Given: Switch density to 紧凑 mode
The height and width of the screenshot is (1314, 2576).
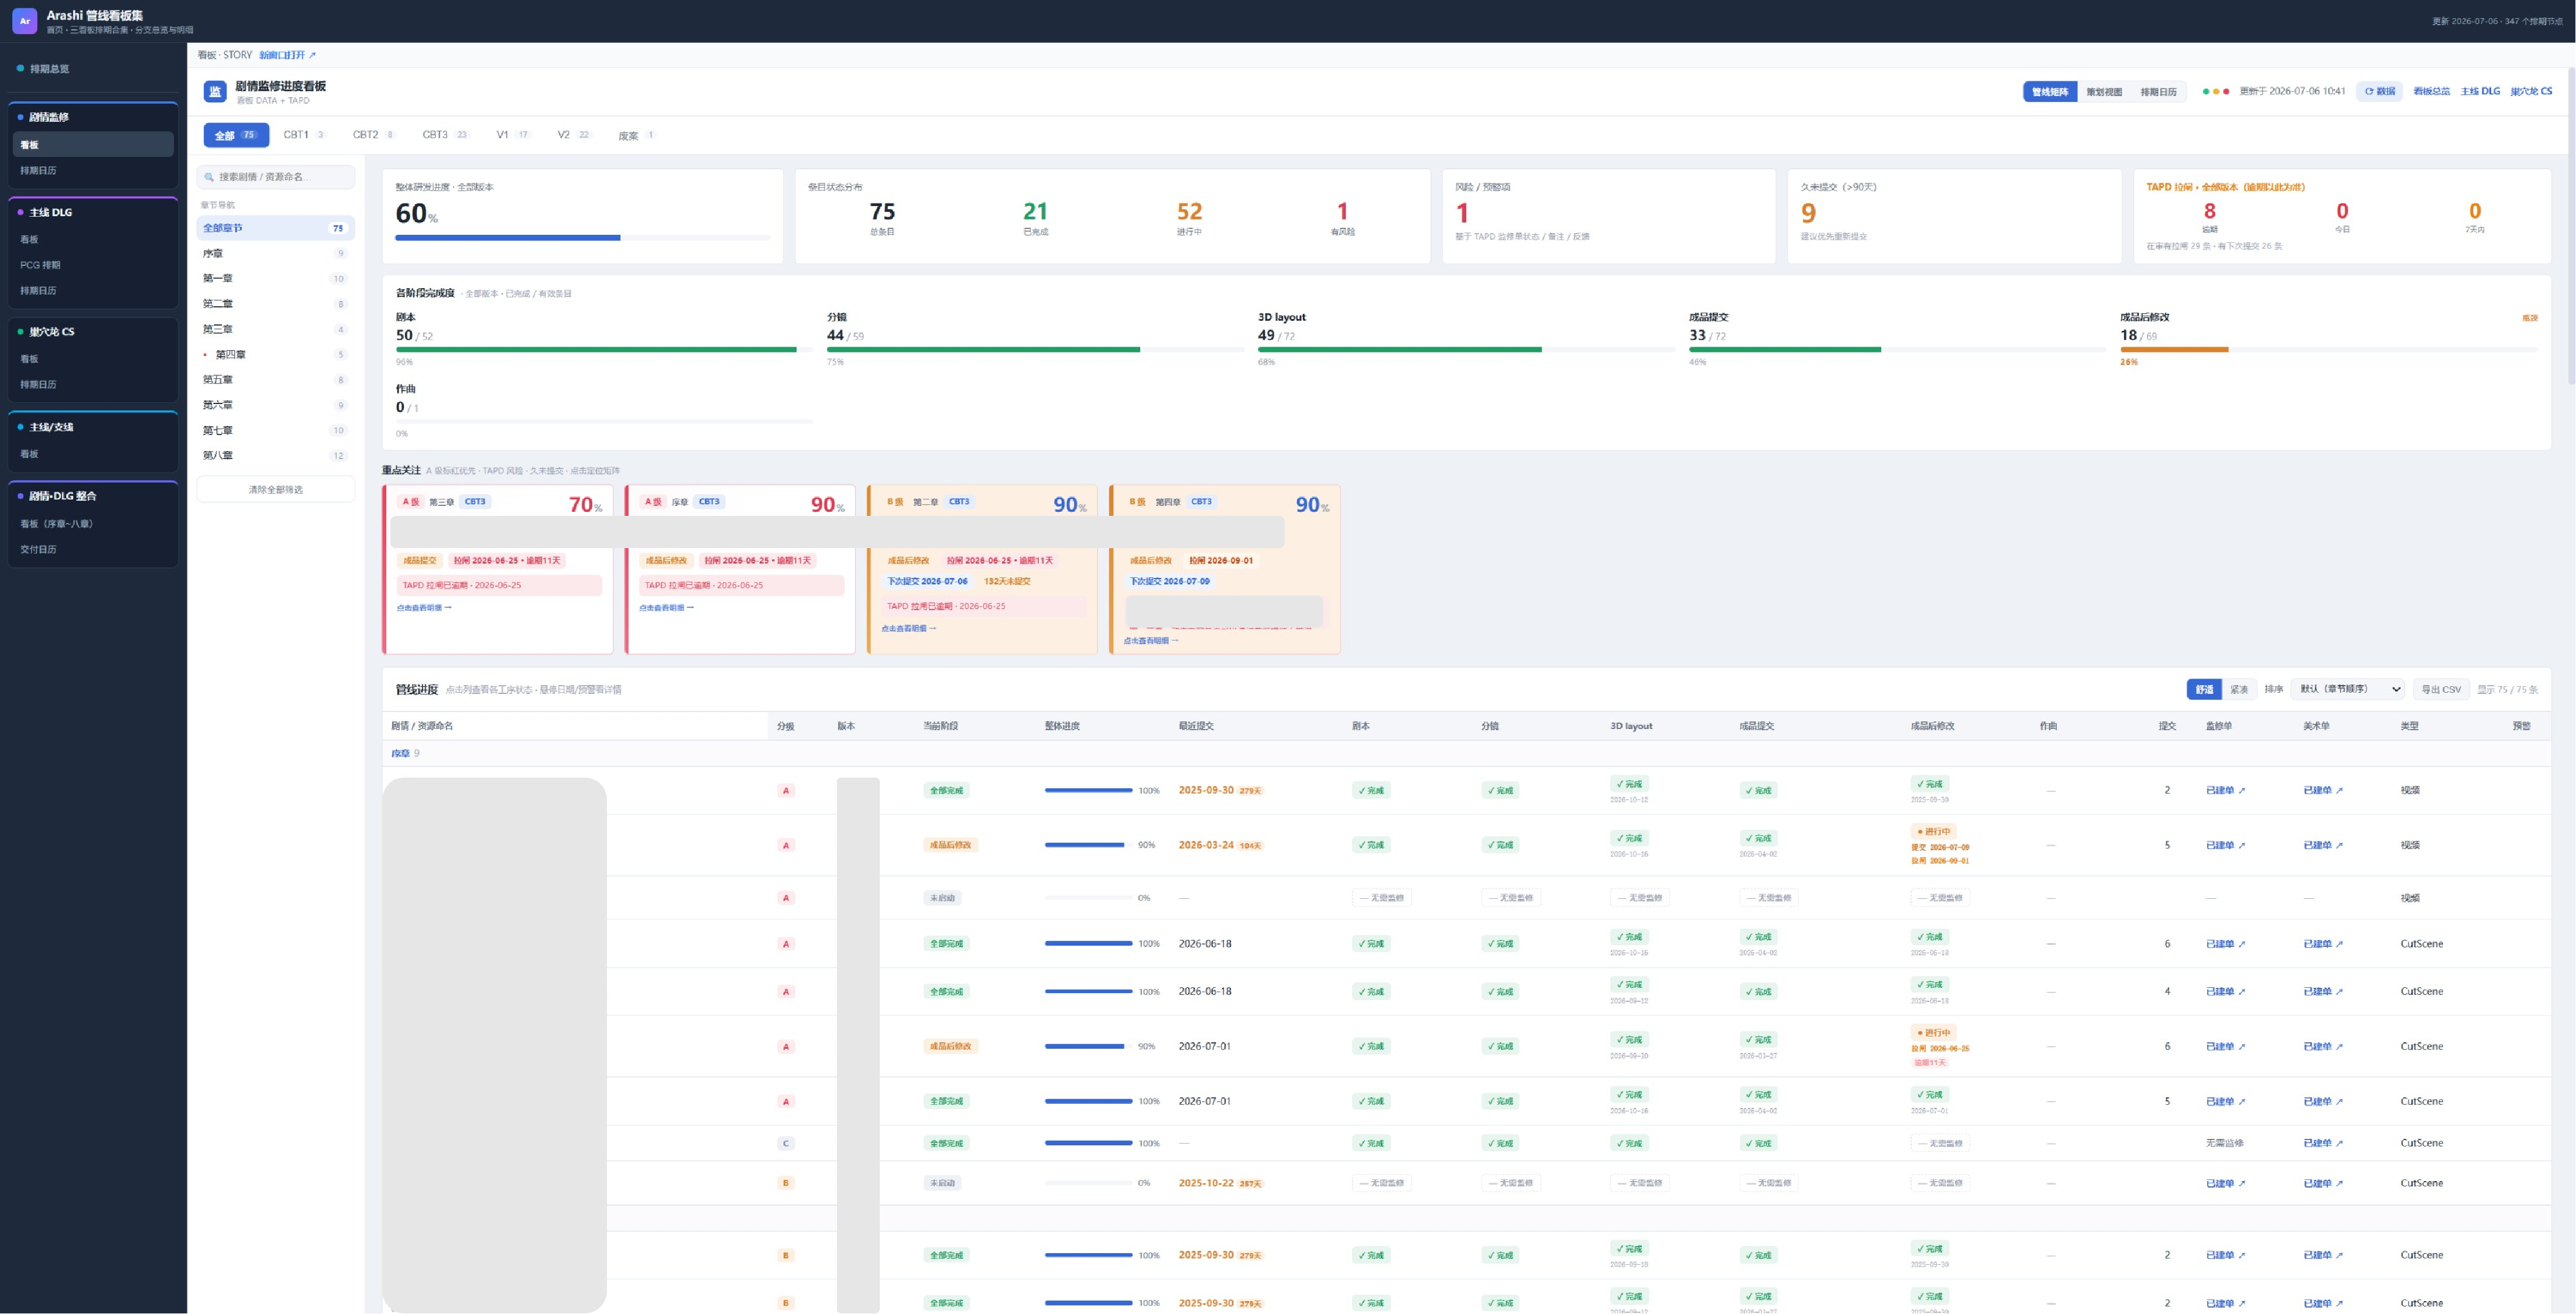Looking at the screenshot, I should coord(2238,690).
